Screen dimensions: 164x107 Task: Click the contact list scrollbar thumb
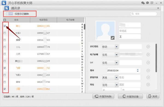coord(84,27)
